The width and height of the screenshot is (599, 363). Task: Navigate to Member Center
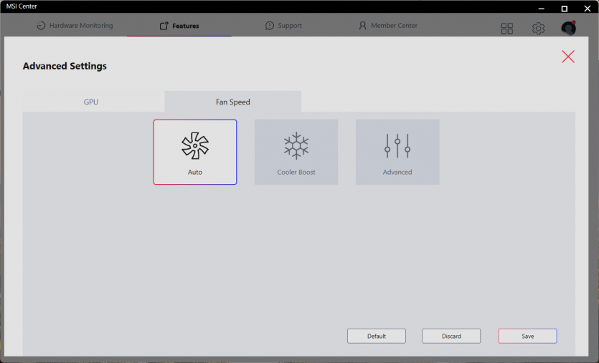click(x=387, y=26)
